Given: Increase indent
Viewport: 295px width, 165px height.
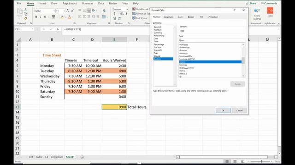Looking at the screenshot, I should pos(98,17).
